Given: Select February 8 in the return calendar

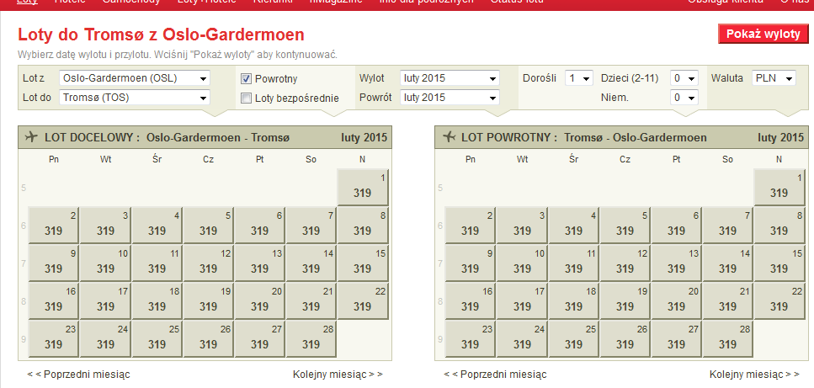Looking at the screenshot, I should 779,225.
